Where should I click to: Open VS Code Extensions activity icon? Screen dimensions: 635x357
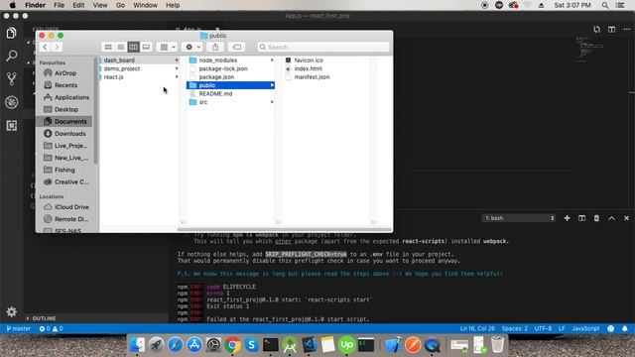(11, 126)
